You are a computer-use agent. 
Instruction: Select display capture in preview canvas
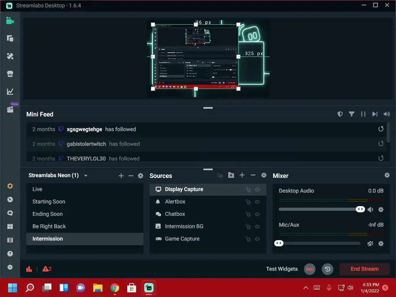195,56
